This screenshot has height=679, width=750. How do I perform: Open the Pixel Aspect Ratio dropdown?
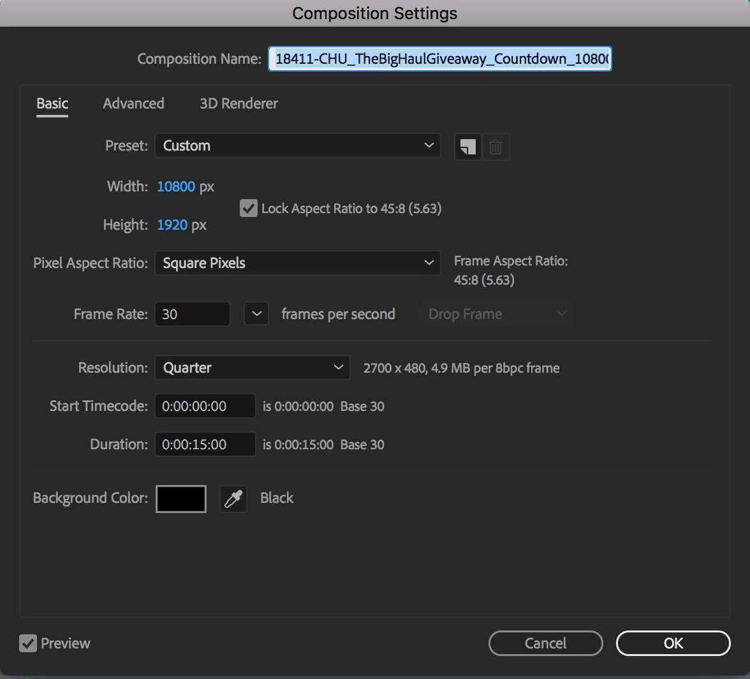pos(297,263)
